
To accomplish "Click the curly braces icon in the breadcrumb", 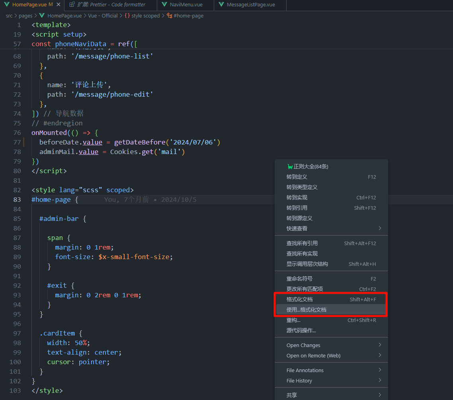I will pos(127,16).
